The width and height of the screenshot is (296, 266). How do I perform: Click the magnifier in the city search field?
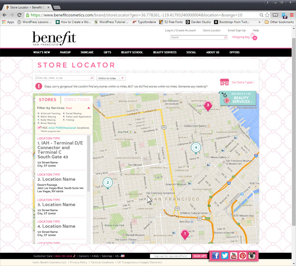coord(91,78)
